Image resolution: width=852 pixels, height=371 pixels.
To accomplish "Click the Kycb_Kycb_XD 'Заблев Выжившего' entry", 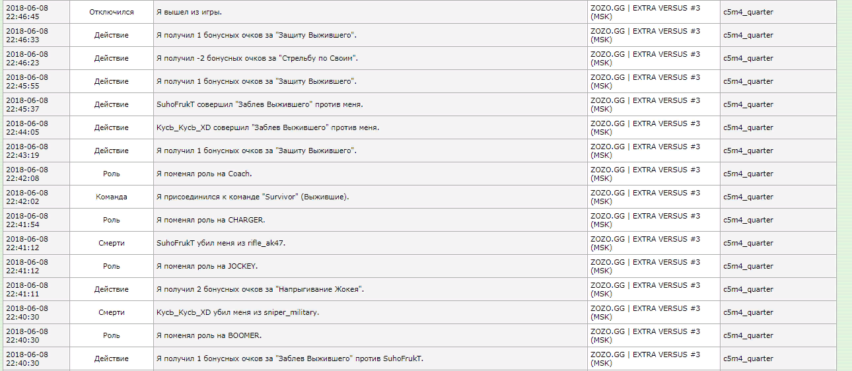I will click(267, 127).
